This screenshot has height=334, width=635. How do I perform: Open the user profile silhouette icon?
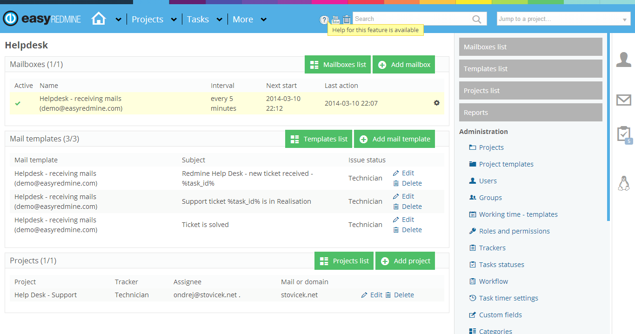tap(623, 60)
